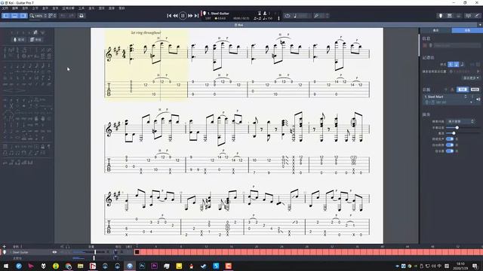
Task: Click the add sound plus icon
Action: click(x=445, y=90)
